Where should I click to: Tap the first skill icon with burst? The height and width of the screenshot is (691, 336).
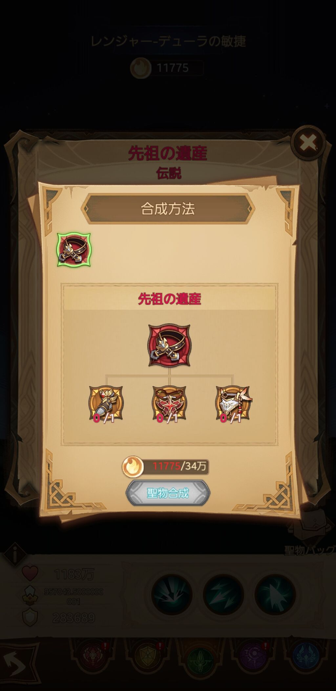172,594
